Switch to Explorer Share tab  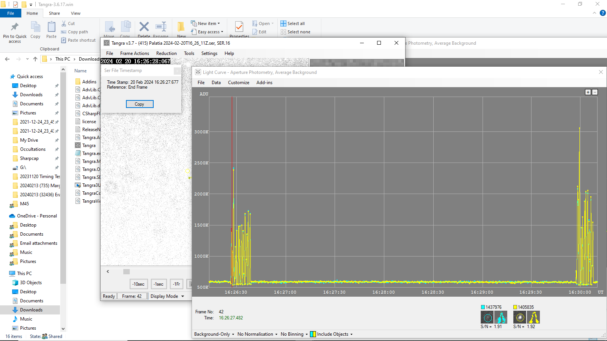(x=54, y=13)
